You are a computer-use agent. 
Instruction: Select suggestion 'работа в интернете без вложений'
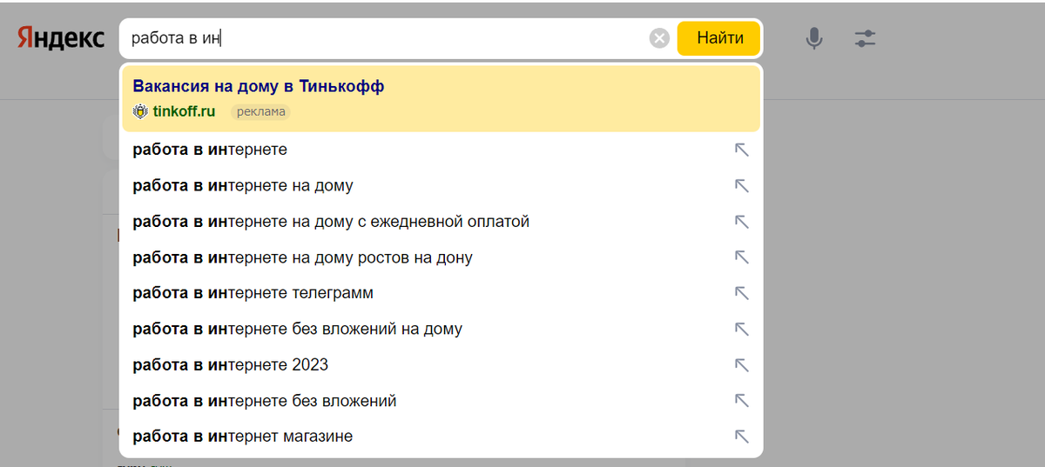441,401
